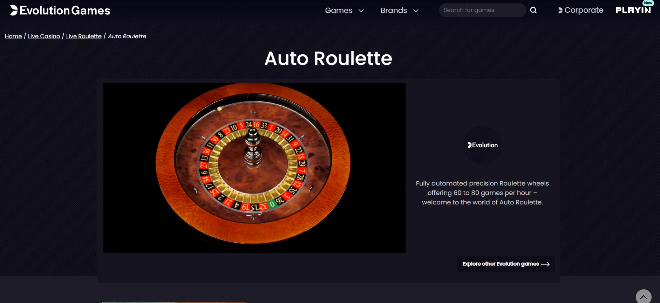Click the search magnifier icon
Screen dimensions: 660x303
click(x=533, y=10)
